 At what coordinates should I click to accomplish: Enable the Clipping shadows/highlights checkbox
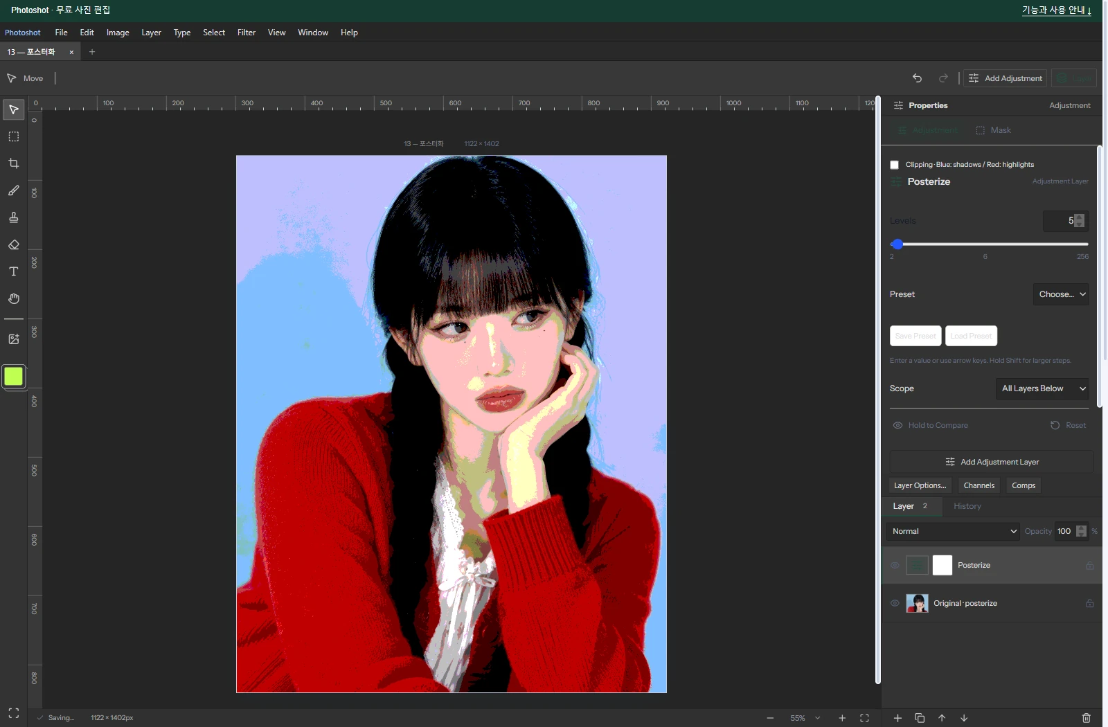point(894,165)
